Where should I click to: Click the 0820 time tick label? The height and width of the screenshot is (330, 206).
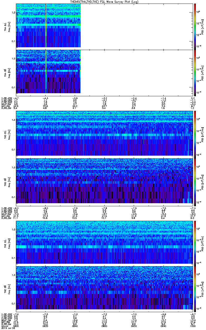tap(45, 326)
